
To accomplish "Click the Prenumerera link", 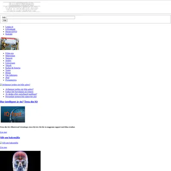I will (11, 80).
